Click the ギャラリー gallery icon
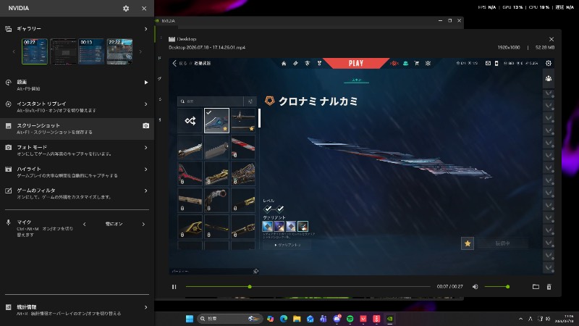Screen dimensions: 579x326 pyautogui.click(x=8, y=29)
